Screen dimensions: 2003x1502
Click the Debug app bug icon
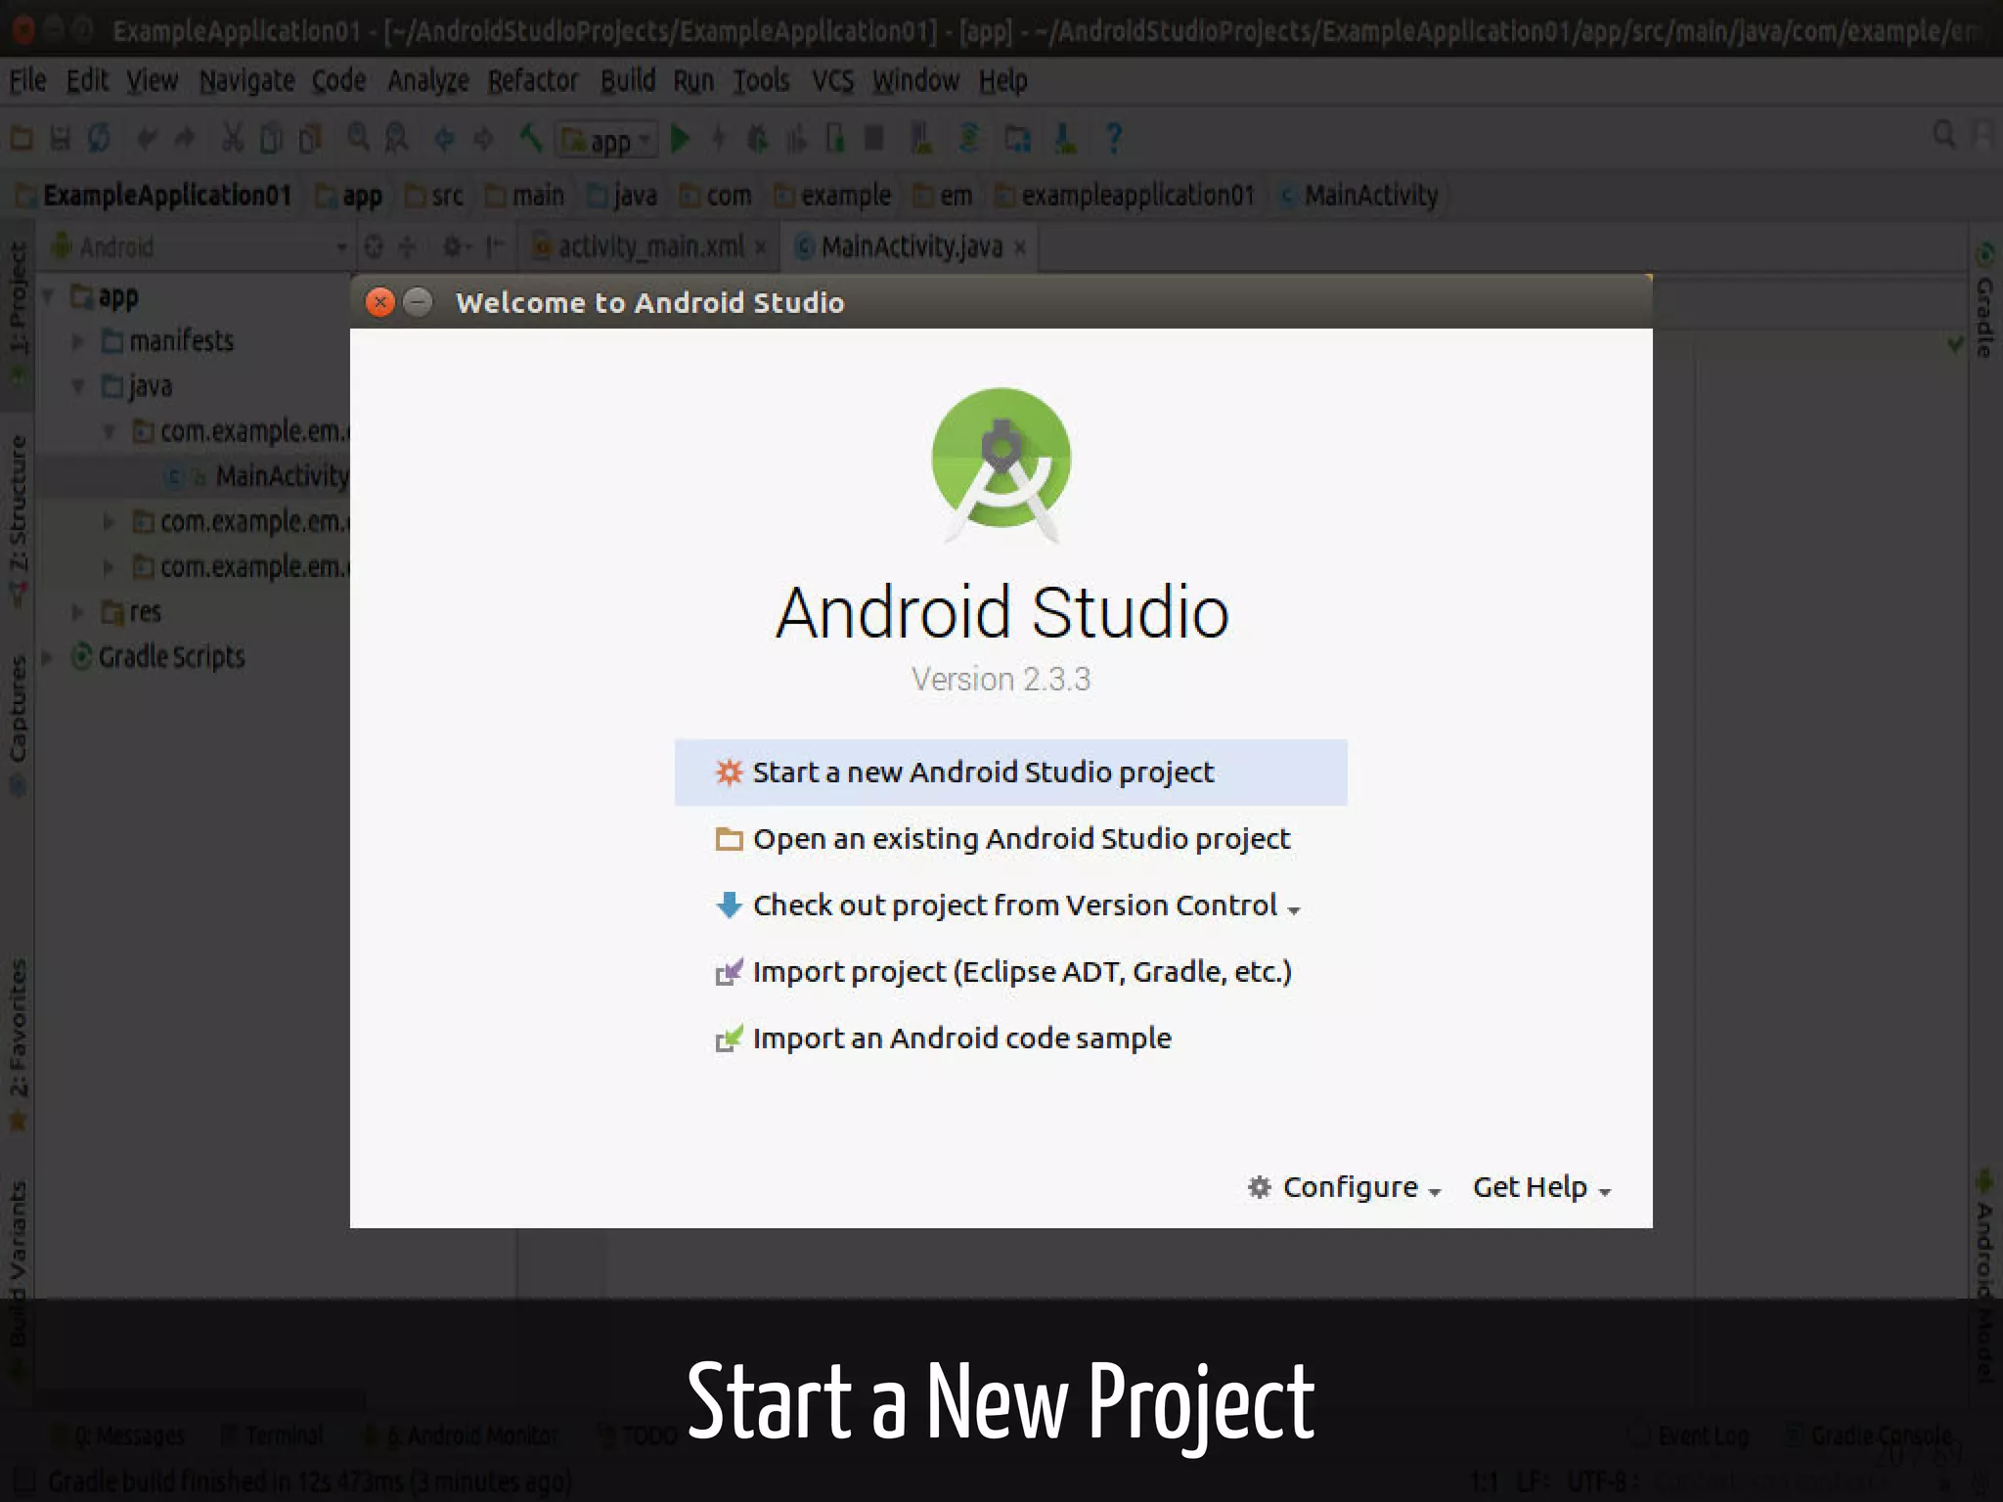click(x=757, y=138)
